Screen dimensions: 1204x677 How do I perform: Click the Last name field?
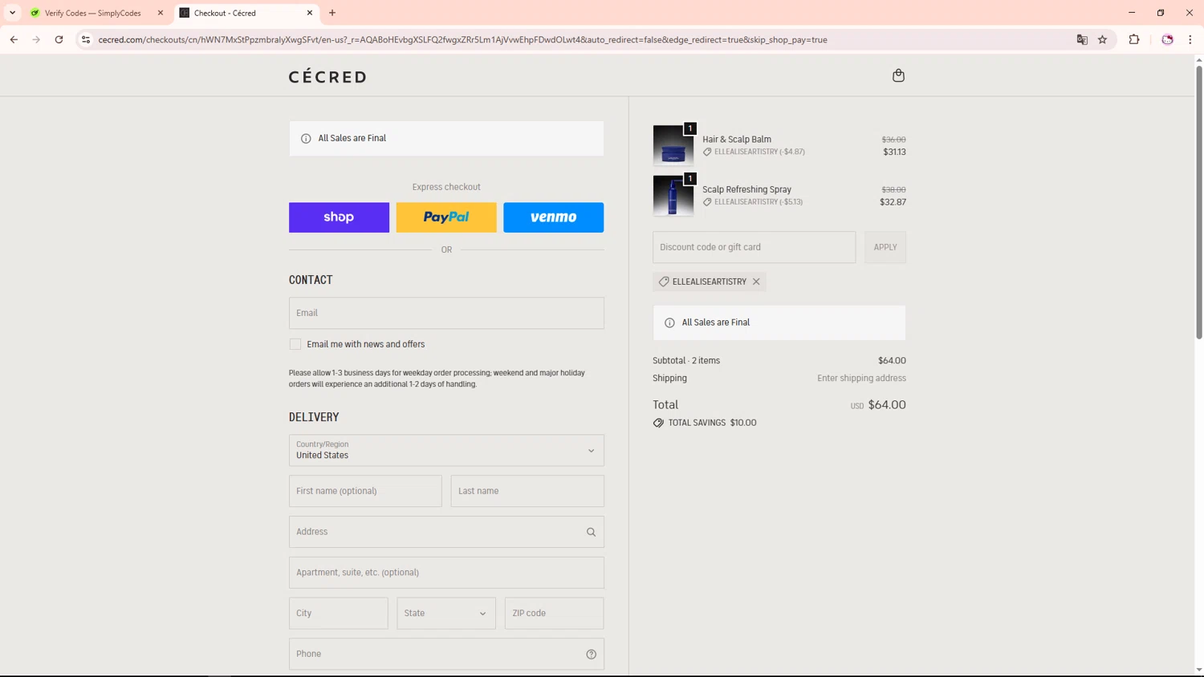point(527,491)
